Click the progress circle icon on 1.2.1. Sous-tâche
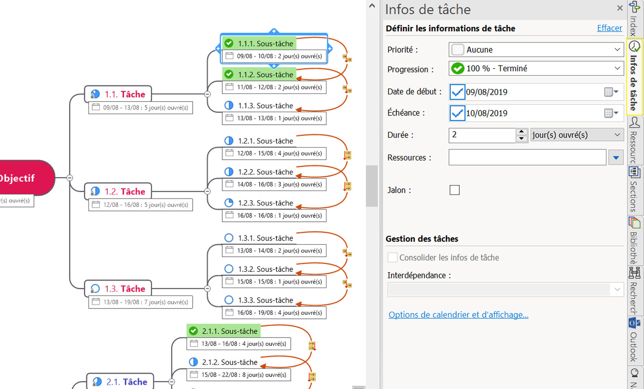The height and width of the screenshot is (389, 644). [229, 140]
